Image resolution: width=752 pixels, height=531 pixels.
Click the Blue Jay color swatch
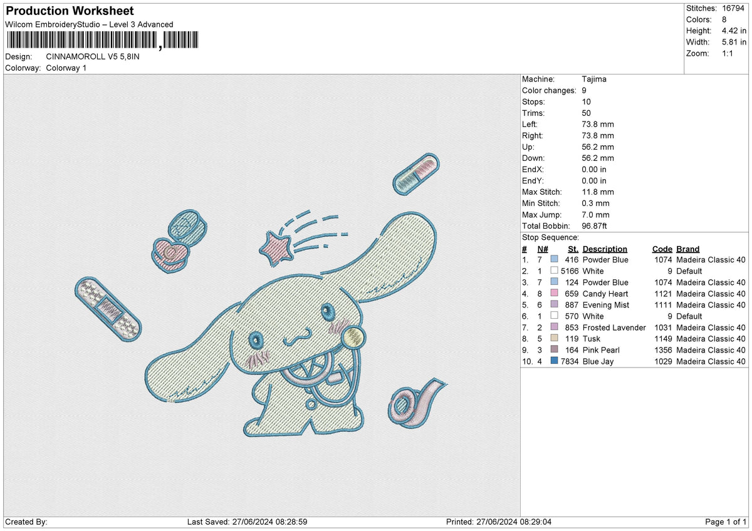coord(554,361)
